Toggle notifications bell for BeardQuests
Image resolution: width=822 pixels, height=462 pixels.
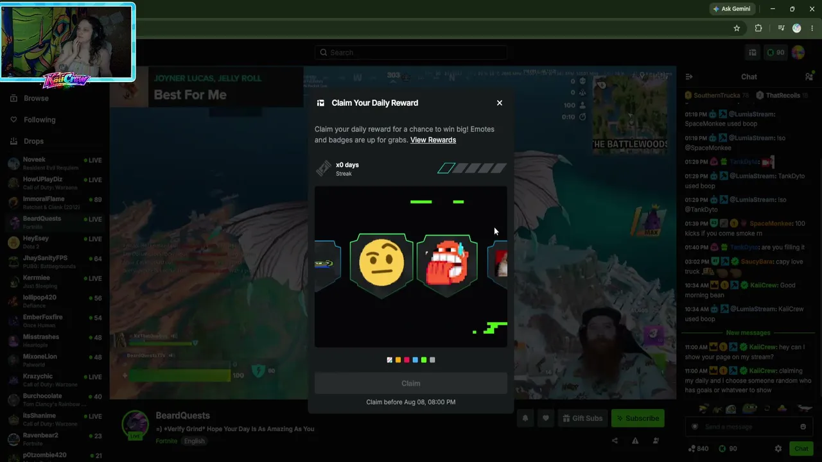525,418
